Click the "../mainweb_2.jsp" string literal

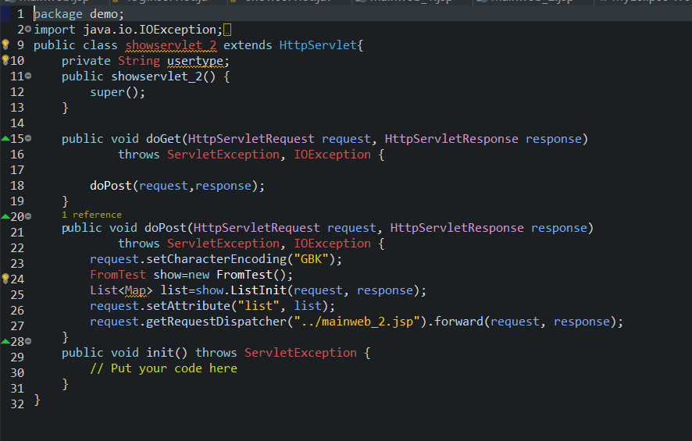357,322
